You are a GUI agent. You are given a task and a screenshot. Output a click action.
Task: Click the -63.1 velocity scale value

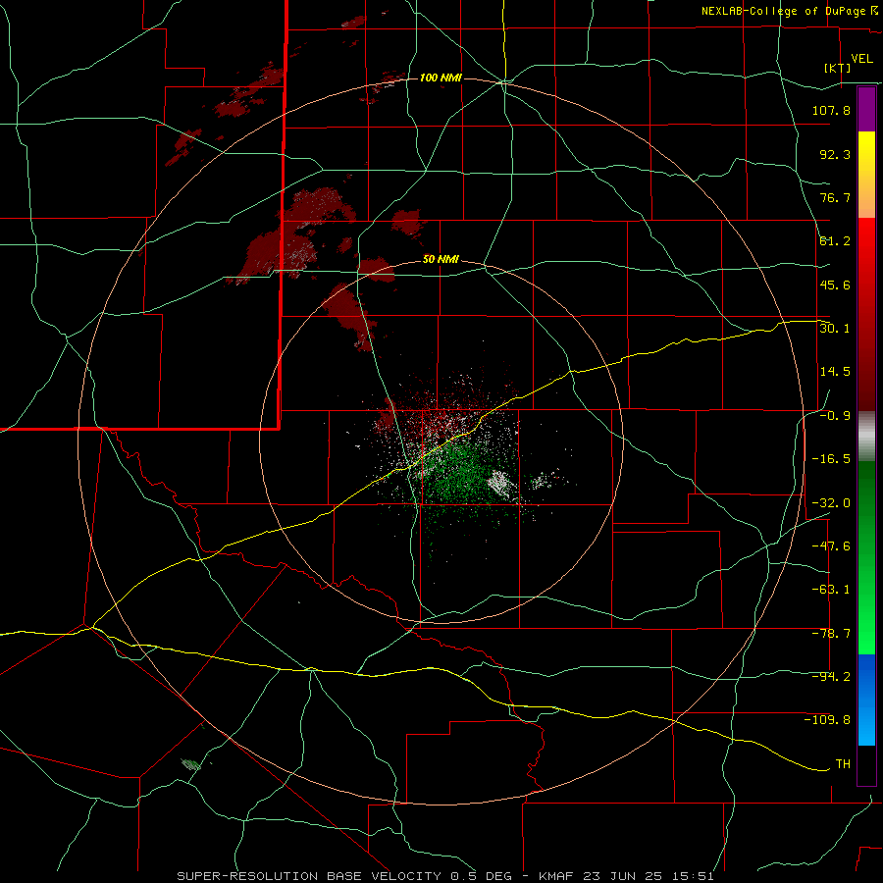pyautogui.click(x=831, y=590)
